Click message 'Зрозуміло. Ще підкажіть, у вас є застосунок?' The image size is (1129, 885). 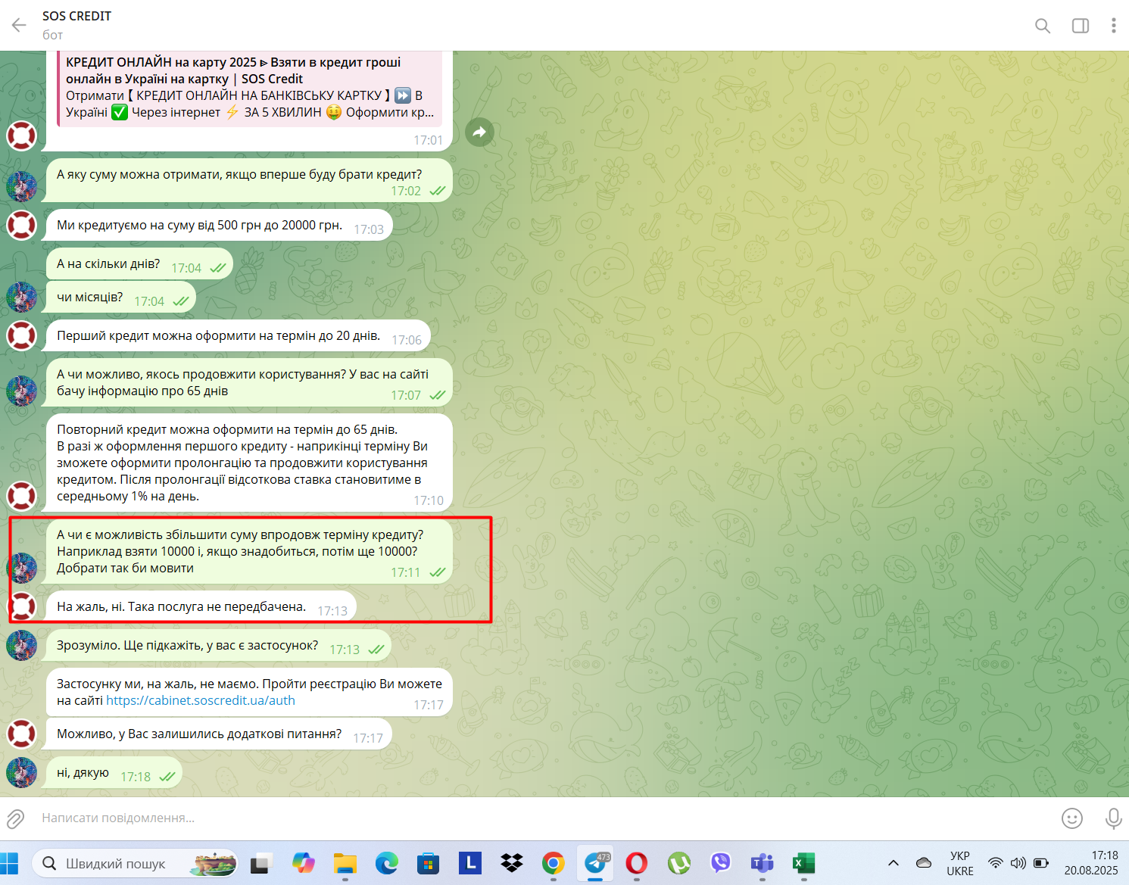(219, 646)
